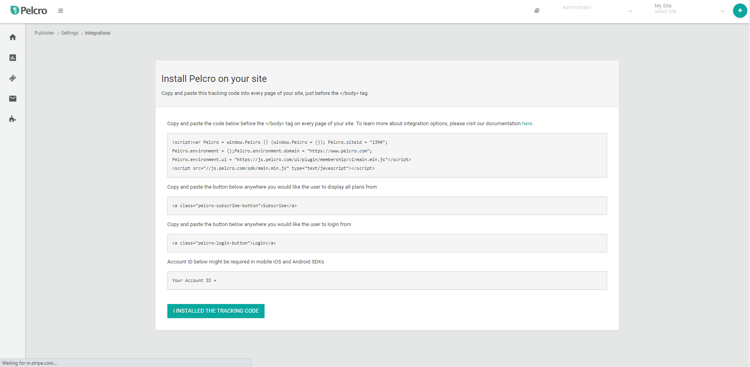Image resolution: width=750 pixels, height=367 pixels.
Task: Open the documentation 'here' link
Action: pos(527,124)
